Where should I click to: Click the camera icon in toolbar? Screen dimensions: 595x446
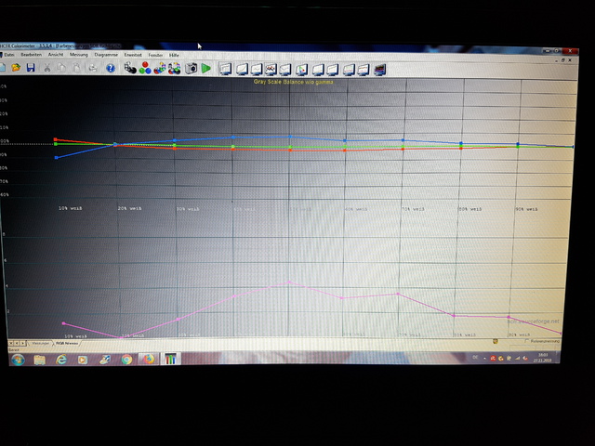tap(192, 68)
